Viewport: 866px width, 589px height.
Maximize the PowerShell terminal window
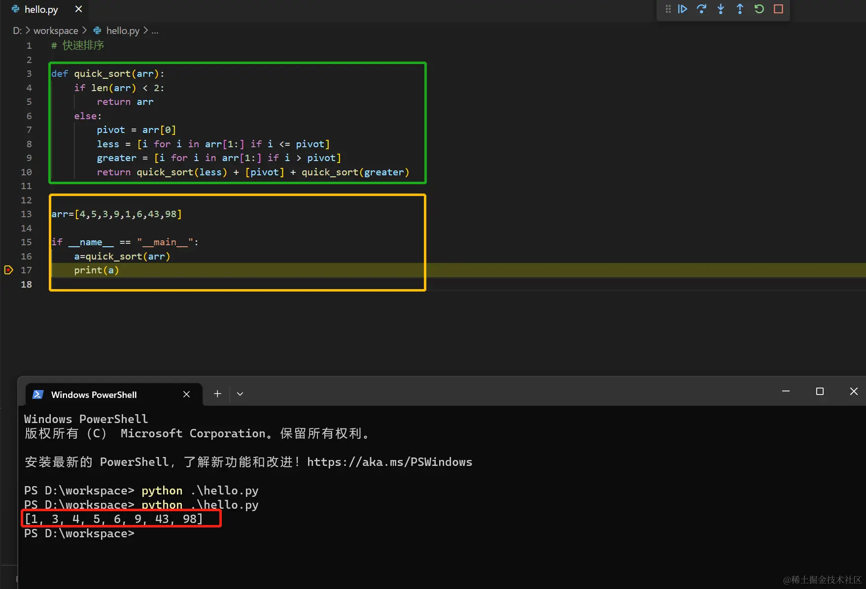(x=820, y=391)
